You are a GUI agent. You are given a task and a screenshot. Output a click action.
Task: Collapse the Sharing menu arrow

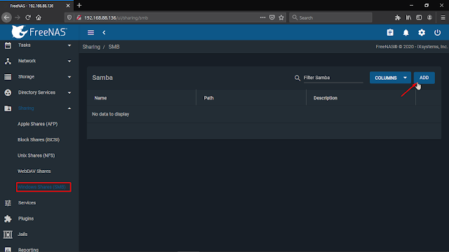69,108
